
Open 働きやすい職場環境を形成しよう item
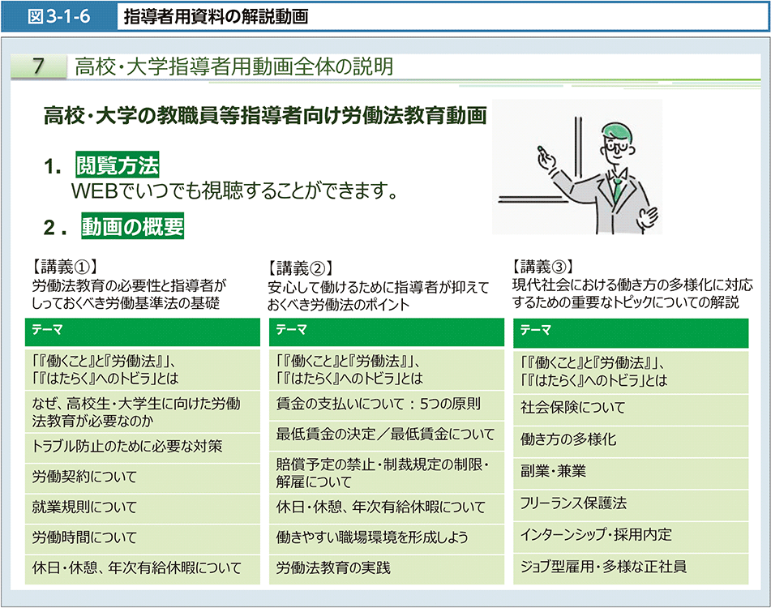[x=387, y=537]
